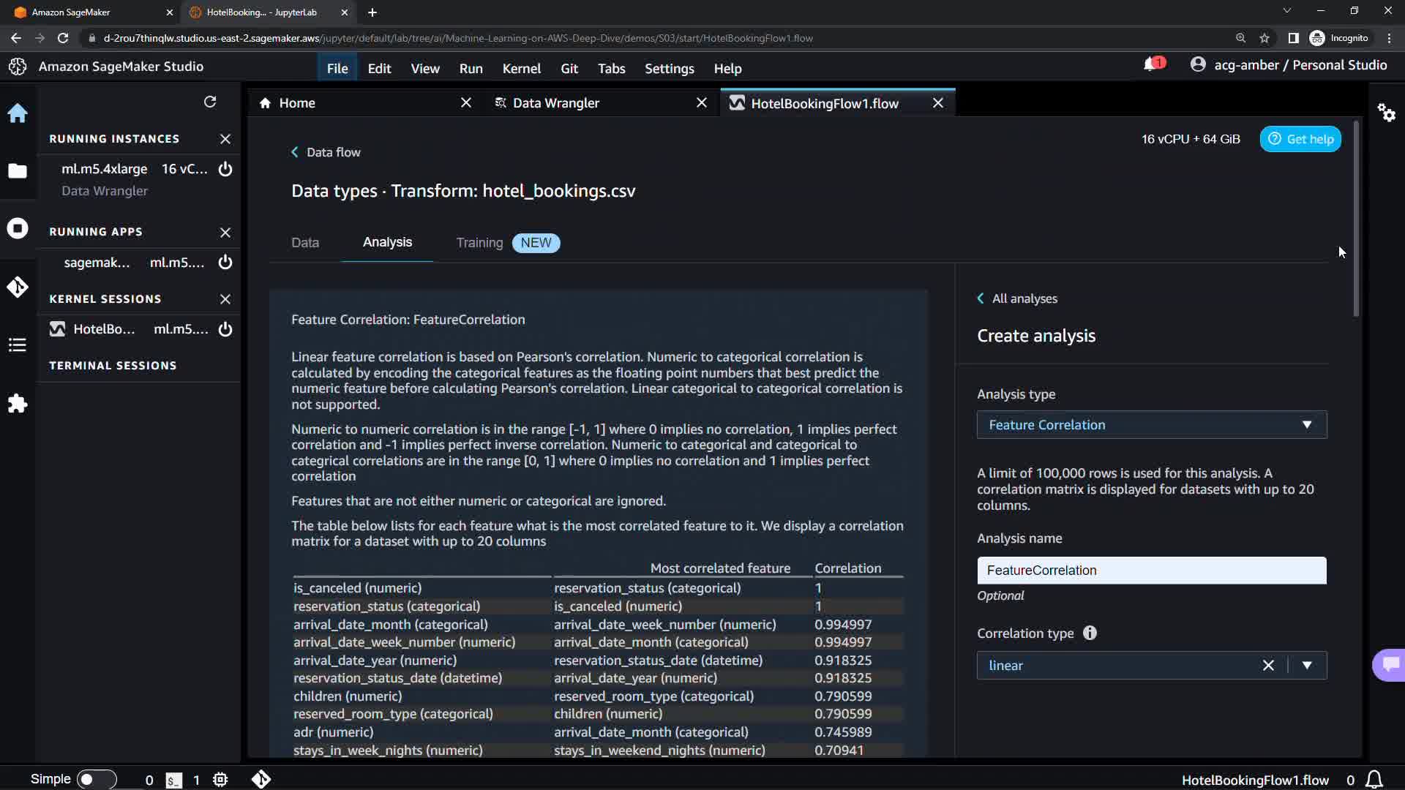The image size is (1405, 790).
Task: Click the Get help button
Action: (1300, 139)
